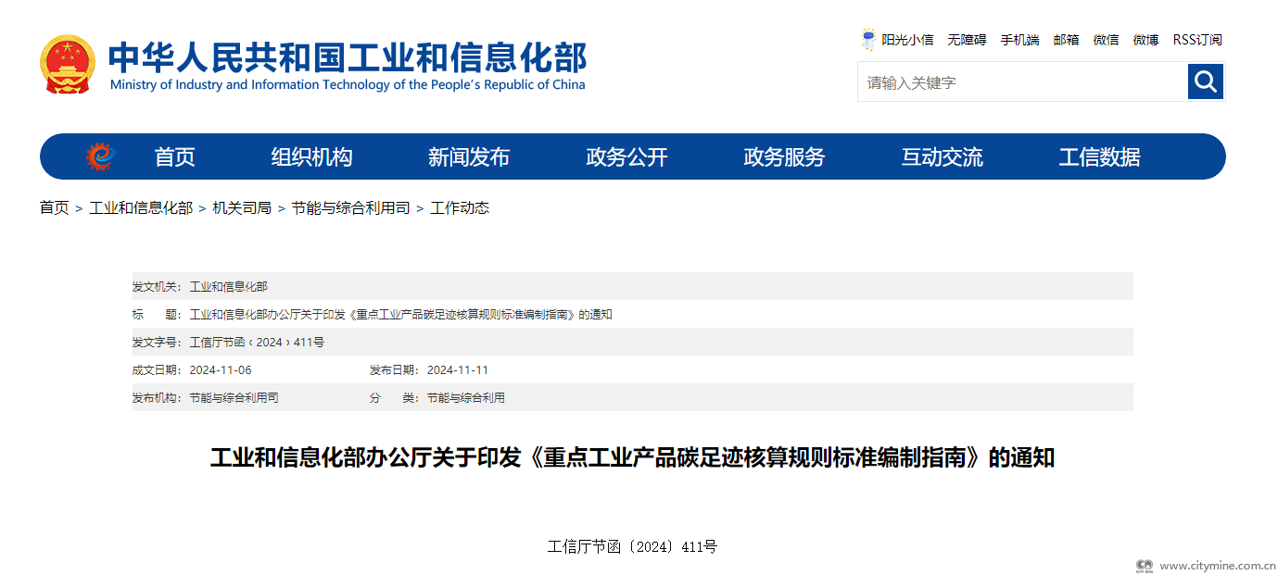Go to 机关司局 breadcrumb link
1278x575 pixels.
click(242, 208)
